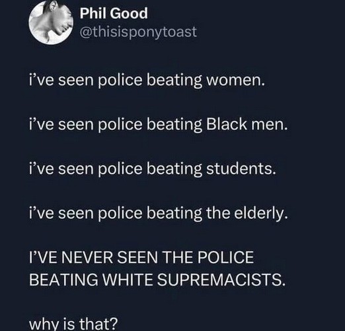Select the line ending with 'beating women.'
Screen dimensions: 345x331
tap(147, 80)
